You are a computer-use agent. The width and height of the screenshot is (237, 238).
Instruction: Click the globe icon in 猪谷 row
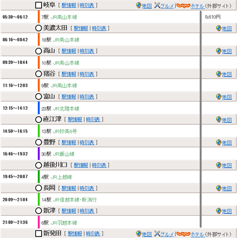219,74
